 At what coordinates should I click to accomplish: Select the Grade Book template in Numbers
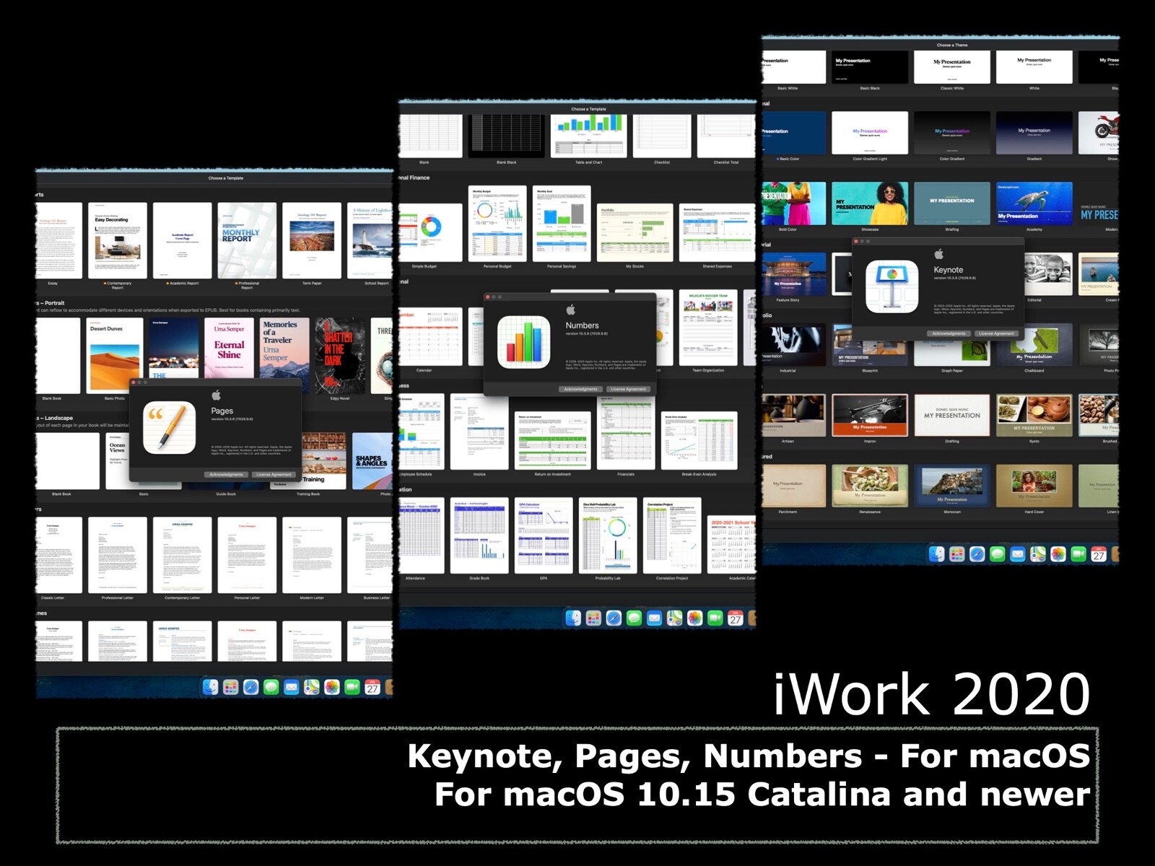click(x=479, y=535)
